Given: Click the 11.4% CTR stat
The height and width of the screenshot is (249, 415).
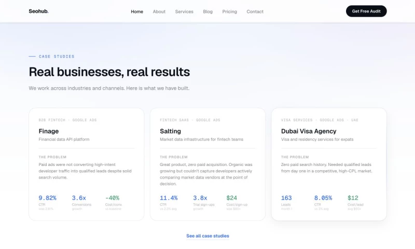Looking at the screenshot, I should [x=169, y=198].
